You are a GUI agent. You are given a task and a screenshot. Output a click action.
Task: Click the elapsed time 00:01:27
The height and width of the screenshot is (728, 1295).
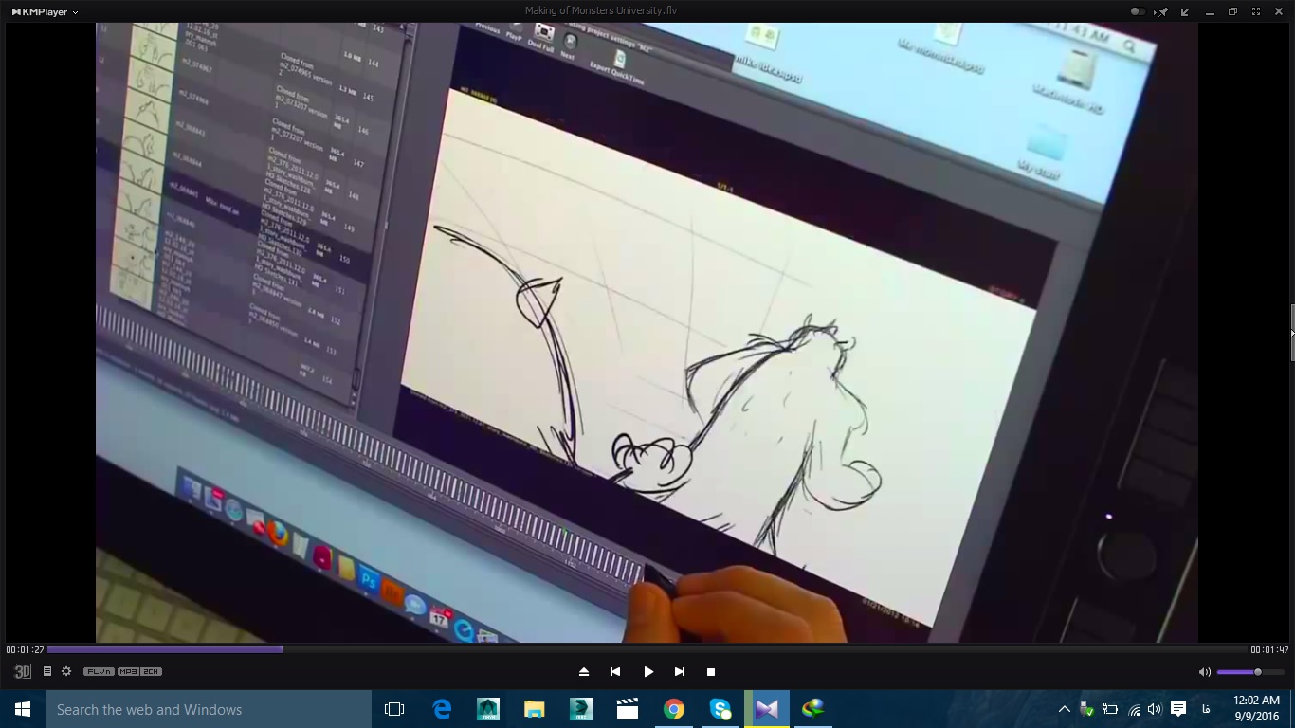point(25,649)
